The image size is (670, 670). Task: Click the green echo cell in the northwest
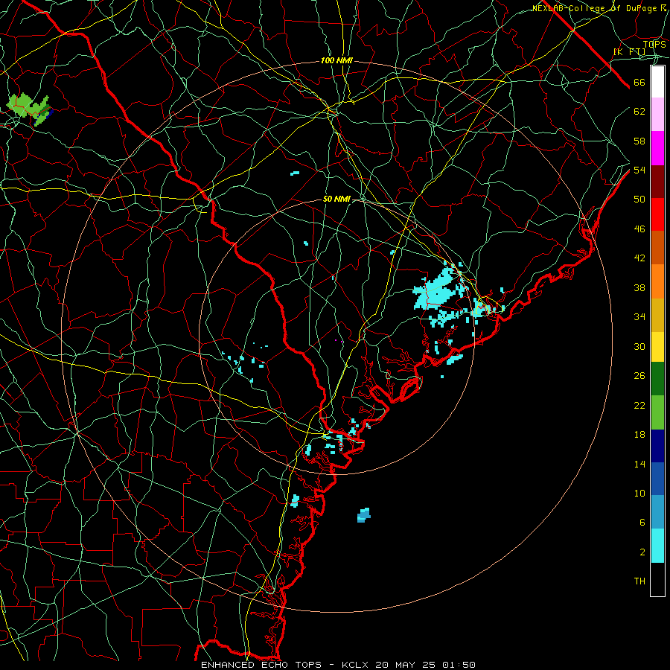click(x=30, y=109)
